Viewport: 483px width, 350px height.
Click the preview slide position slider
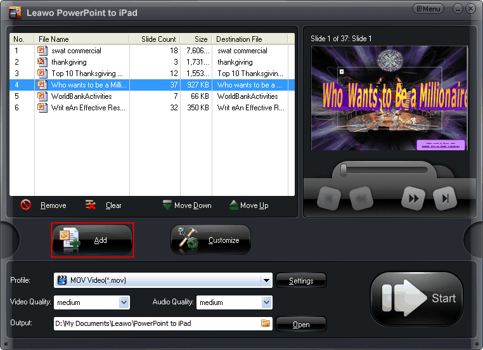tap(344, 170)
